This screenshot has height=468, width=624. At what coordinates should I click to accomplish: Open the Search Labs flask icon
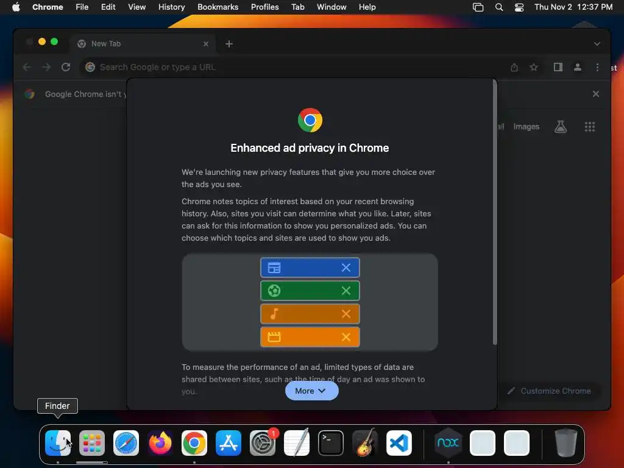coord(561,127)
